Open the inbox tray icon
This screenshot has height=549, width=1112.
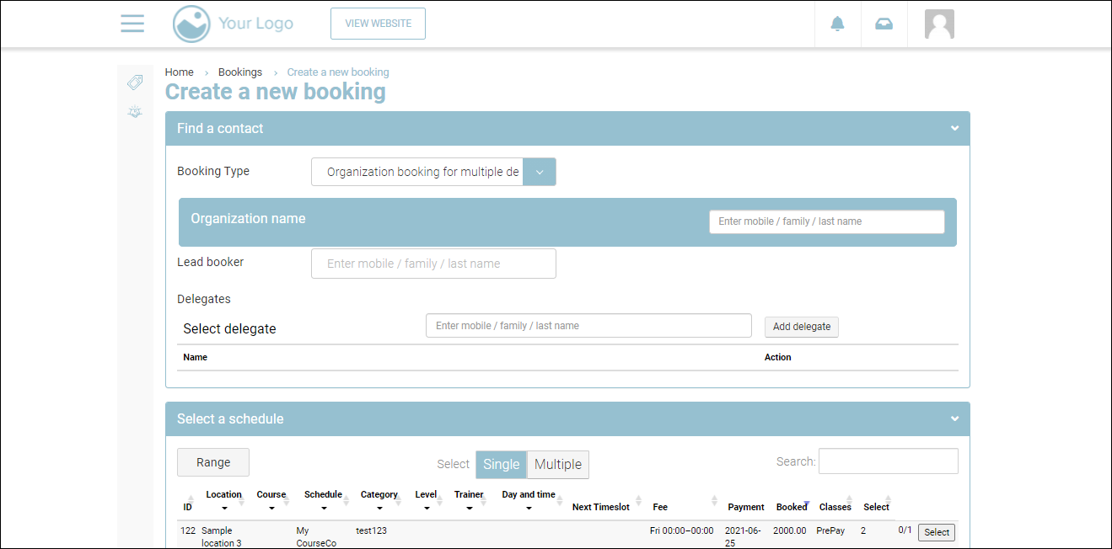[884, 24]
